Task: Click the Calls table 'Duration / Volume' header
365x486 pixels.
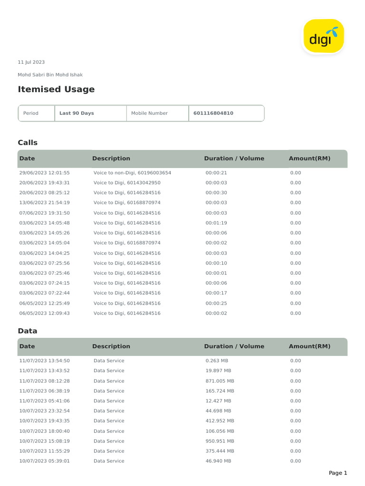Action: 234,159
